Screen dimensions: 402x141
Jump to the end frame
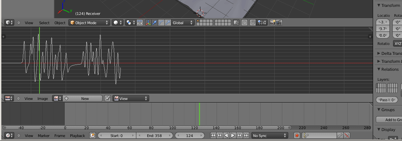[246, 135]
